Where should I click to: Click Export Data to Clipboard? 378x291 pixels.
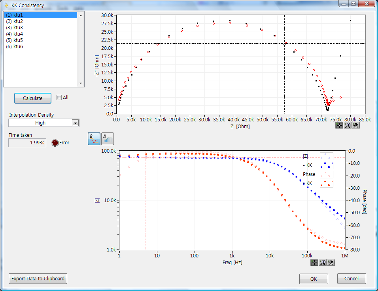tap(38, 278)
